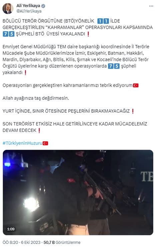
Task: Open the @AliYerlikaya handle link
Action: click(x=29, y=11)
